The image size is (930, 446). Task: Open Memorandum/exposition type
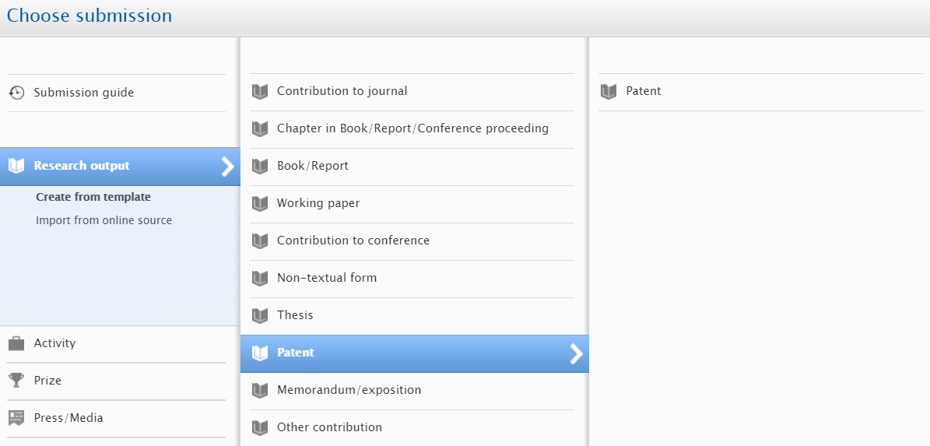tap(349, 390)
